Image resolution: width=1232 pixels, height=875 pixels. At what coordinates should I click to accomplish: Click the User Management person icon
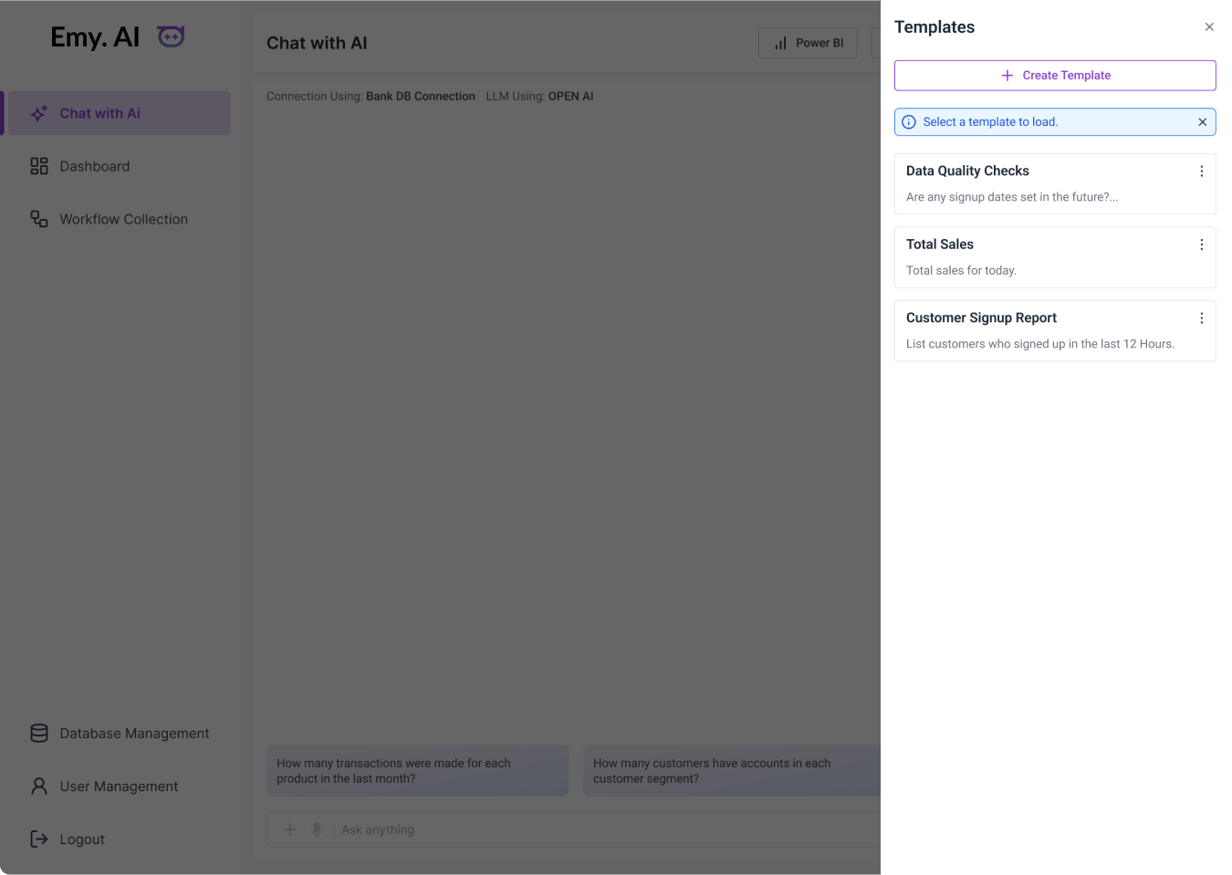click(39, 786)
